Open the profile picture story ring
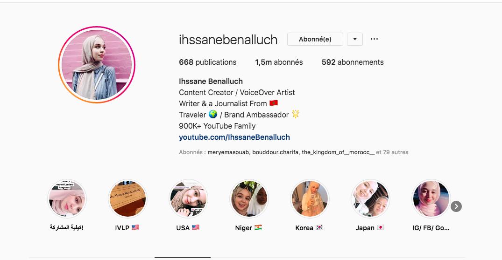 coord(97,65)
